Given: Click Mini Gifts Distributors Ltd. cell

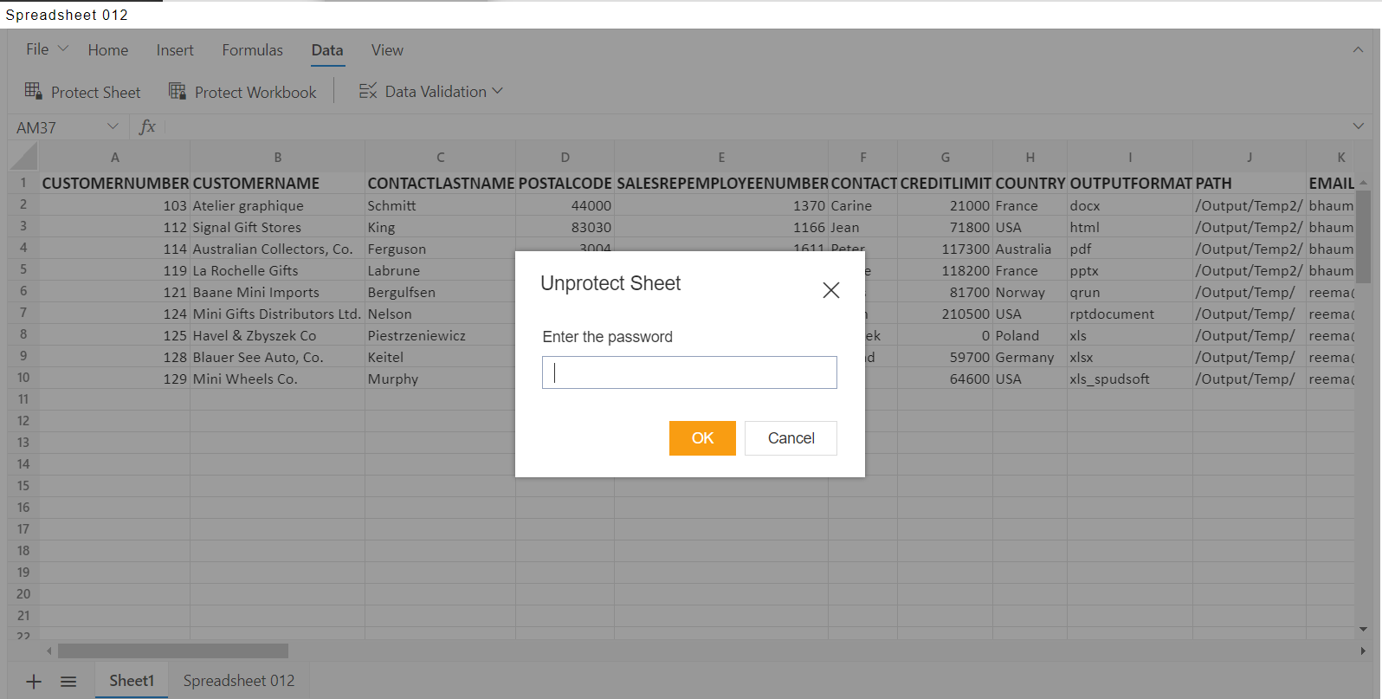Looking at the screenshot, I should [277, 314].
